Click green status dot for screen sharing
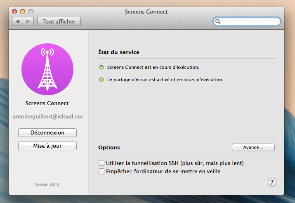Viewport: 295px width, 203px height. (101, 80)
